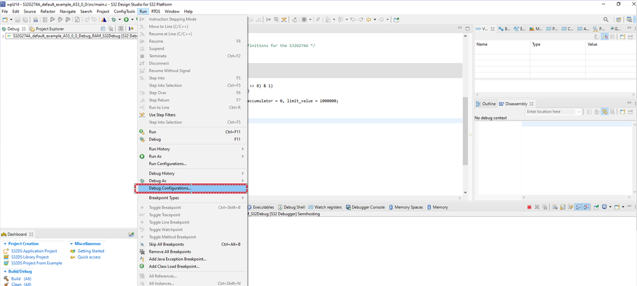Image resolution: width=637 pixels, height=286 pixels.
Task: Switch to the Watch registers tab
Action: 325,207
